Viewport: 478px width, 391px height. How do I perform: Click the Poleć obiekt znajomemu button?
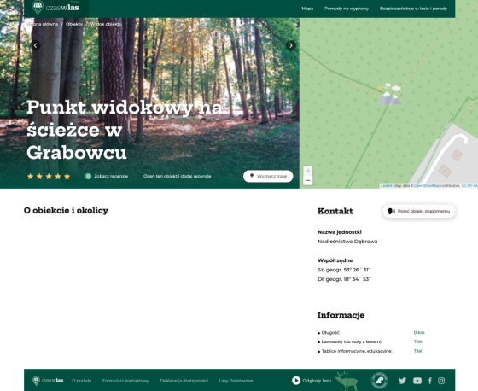coord(419,211)
